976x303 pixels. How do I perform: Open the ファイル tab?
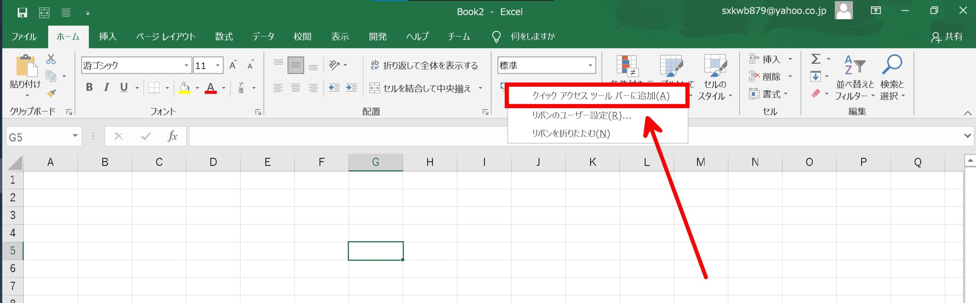click(x=24, y=37)
